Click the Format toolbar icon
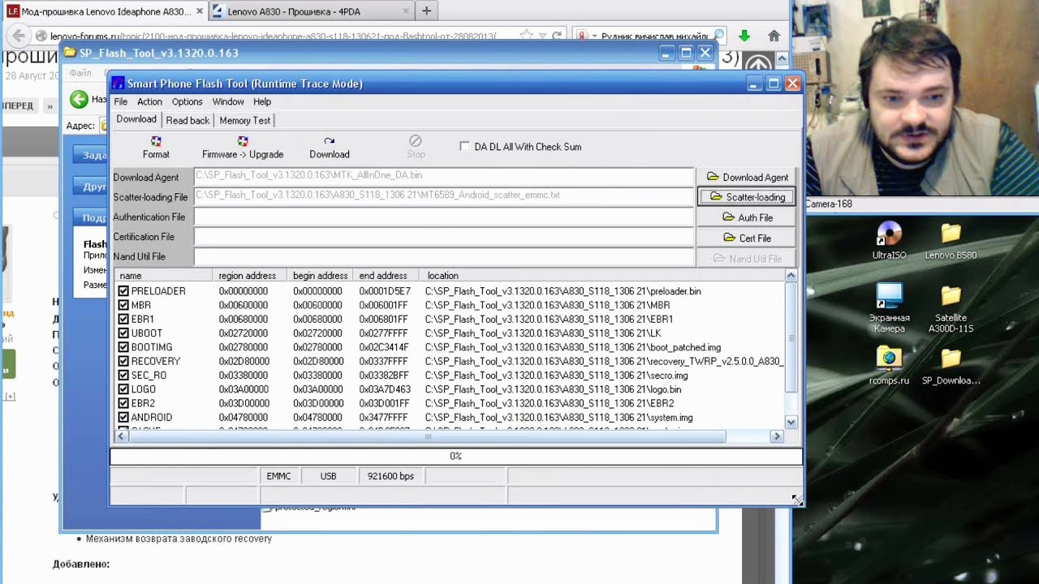Screen dimensions: 1039x584 156,141
